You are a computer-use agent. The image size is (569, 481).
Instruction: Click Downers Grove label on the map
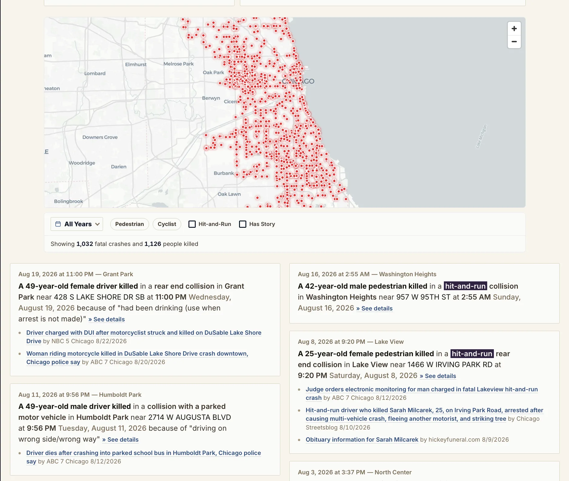click(x=100, y=137)
